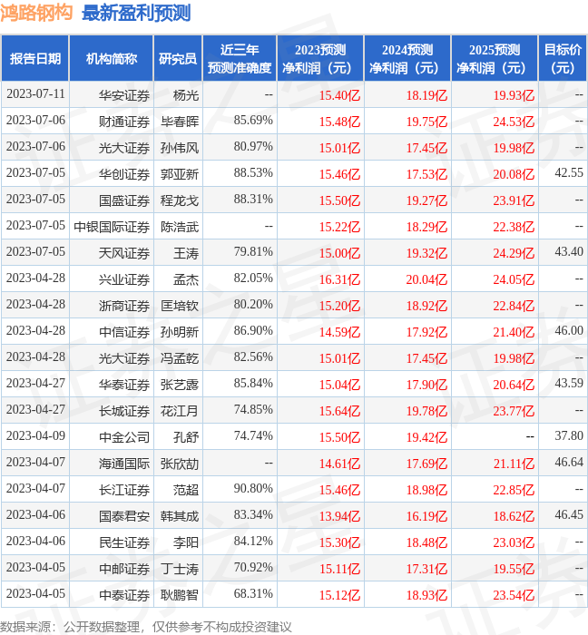Select researcher 陈浩武
This screenshot has width=588, height=635.
pos(180,227)
